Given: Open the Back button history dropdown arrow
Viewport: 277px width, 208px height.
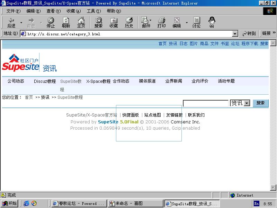Looking at the screenshot, I should (21, 23).
